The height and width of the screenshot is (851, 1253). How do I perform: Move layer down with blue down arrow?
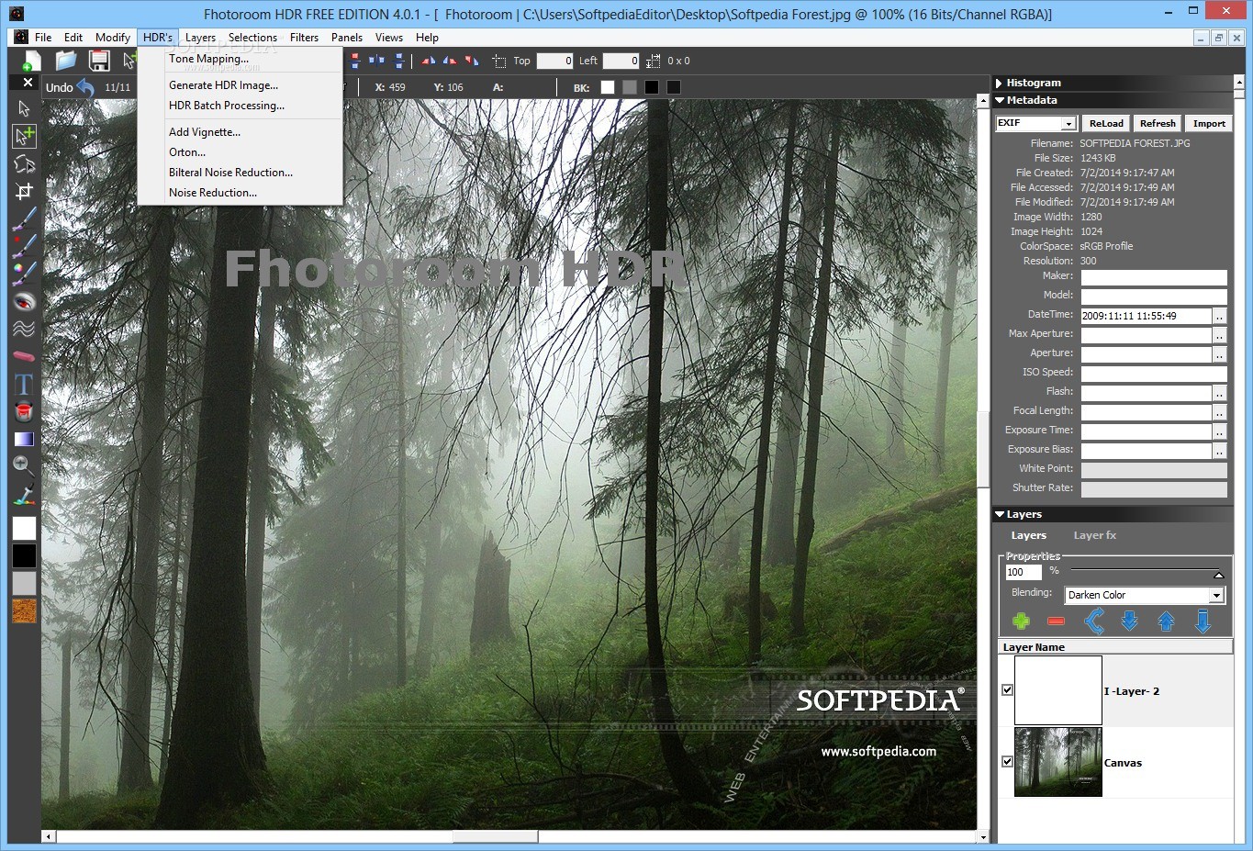1130,621
